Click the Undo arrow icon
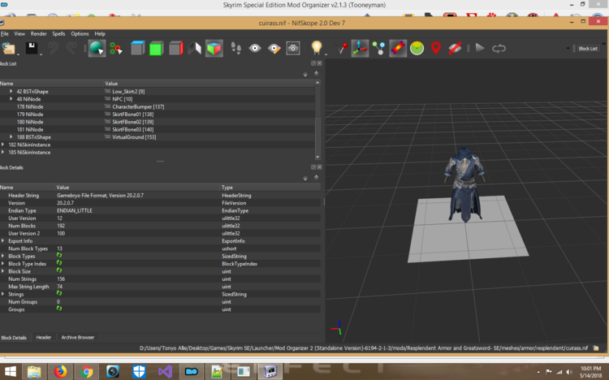The width and height of the screenshot is (609, 380). tap(54, 48)
